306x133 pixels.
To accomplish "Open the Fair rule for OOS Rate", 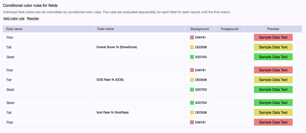I will pyautogui.click(x=9, y=80).
